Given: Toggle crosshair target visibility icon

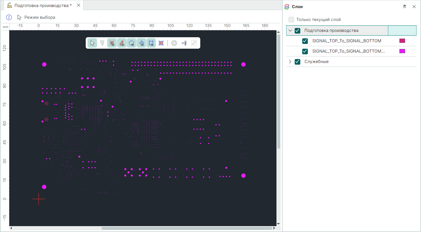Looking at the screenshot, I should (x=141, y=43).
